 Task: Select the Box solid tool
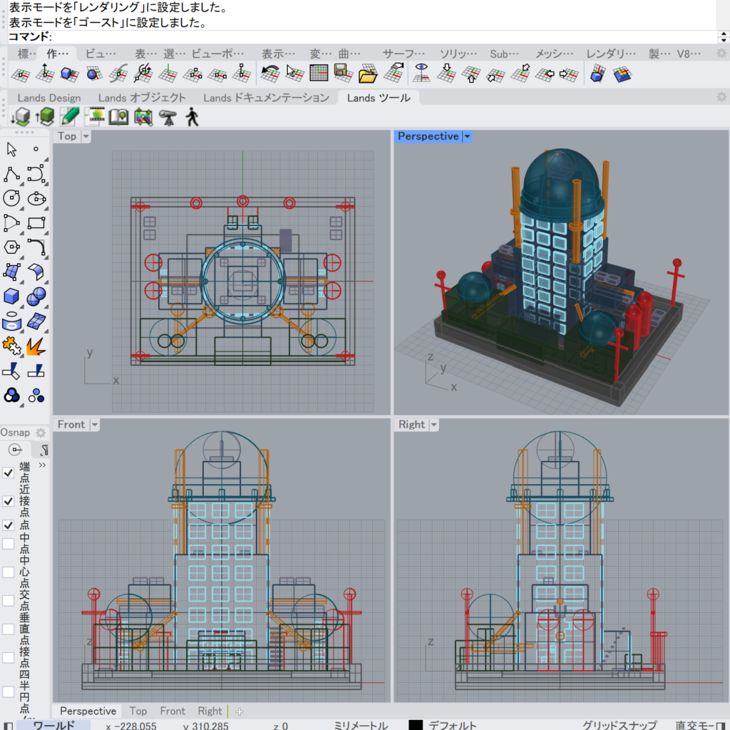point(11,296)
